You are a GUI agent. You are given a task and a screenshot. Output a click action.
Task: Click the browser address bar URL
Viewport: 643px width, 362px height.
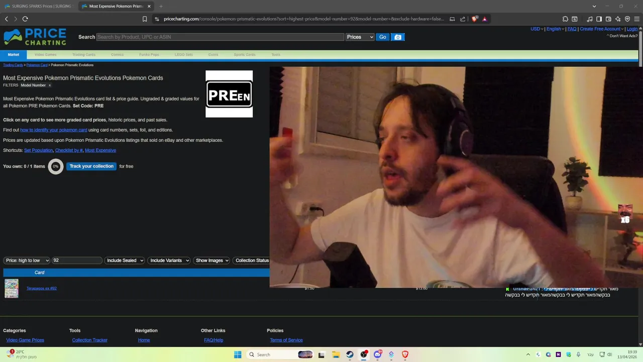coord(304,19)
